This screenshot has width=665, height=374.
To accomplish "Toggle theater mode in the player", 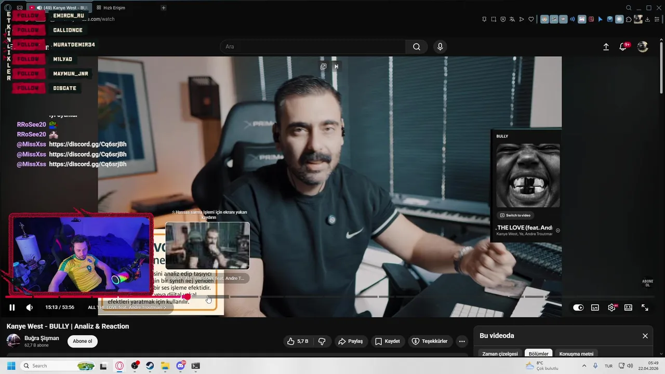I will point(628,308).
